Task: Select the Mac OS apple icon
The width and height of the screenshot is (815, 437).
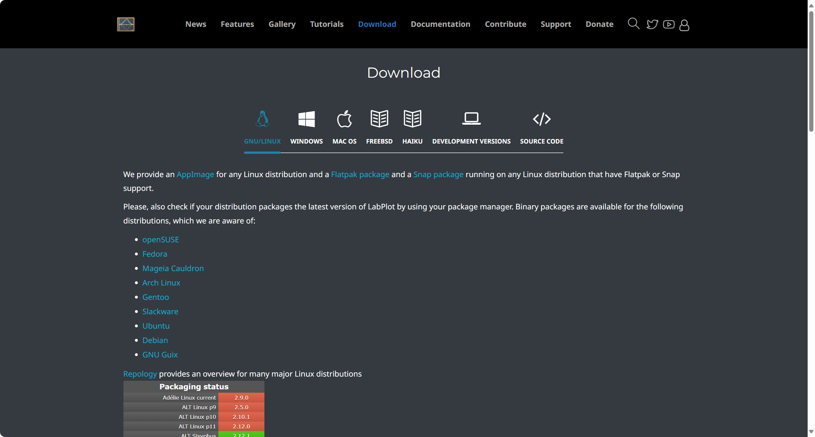Action: click(344, 119)
